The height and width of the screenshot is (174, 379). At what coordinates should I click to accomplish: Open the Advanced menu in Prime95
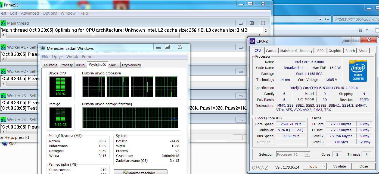click(30, 13)
